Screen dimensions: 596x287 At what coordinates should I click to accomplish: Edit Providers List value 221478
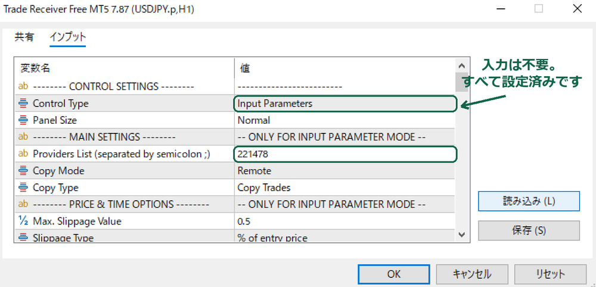tap(344, 154)
